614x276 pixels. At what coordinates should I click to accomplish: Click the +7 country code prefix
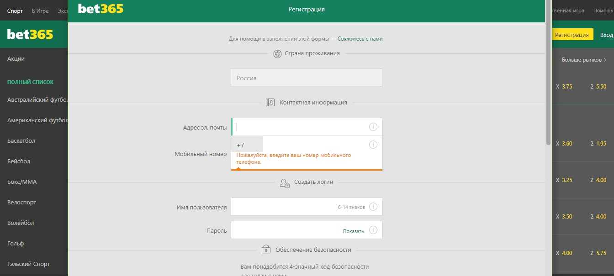tap(247, 145)
